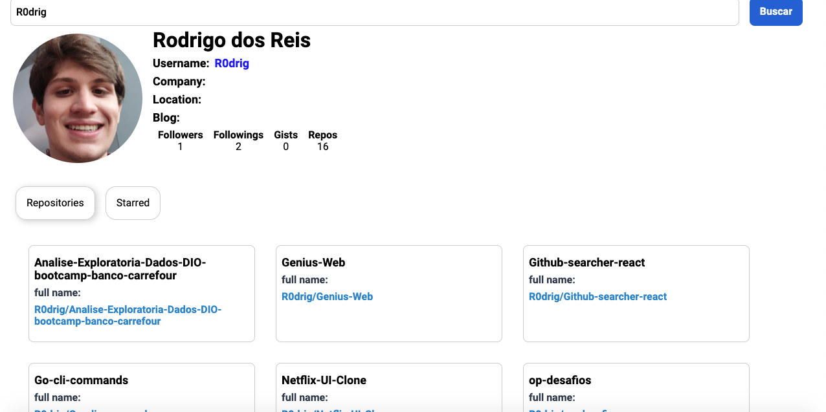Viewport: 826px width, 412px height.
Task: Click the Github-searcher-react card title
Action: (586, 263)
